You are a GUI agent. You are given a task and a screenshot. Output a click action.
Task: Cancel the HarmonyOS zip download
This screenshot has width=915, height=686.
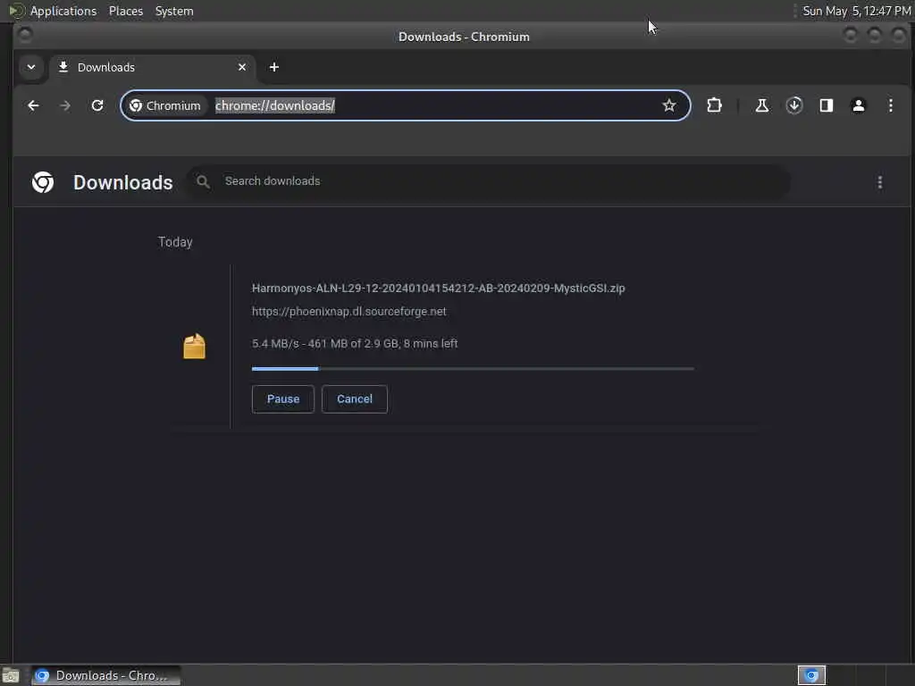(354, 399)
